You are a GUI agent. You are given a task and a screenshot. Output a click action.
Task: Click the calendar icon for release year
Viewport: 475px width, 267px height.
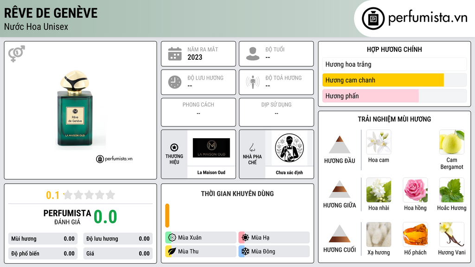(x=175, y=54)
